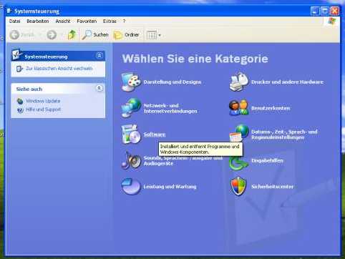Image resolution: width=345 pixels, height=259 pixels.
Task: Click the Hilfe und Support link text
Action: point(43,109)
